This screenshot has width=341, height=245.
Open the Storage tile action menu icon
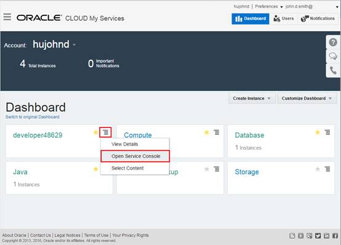click(x=327, y=169)
